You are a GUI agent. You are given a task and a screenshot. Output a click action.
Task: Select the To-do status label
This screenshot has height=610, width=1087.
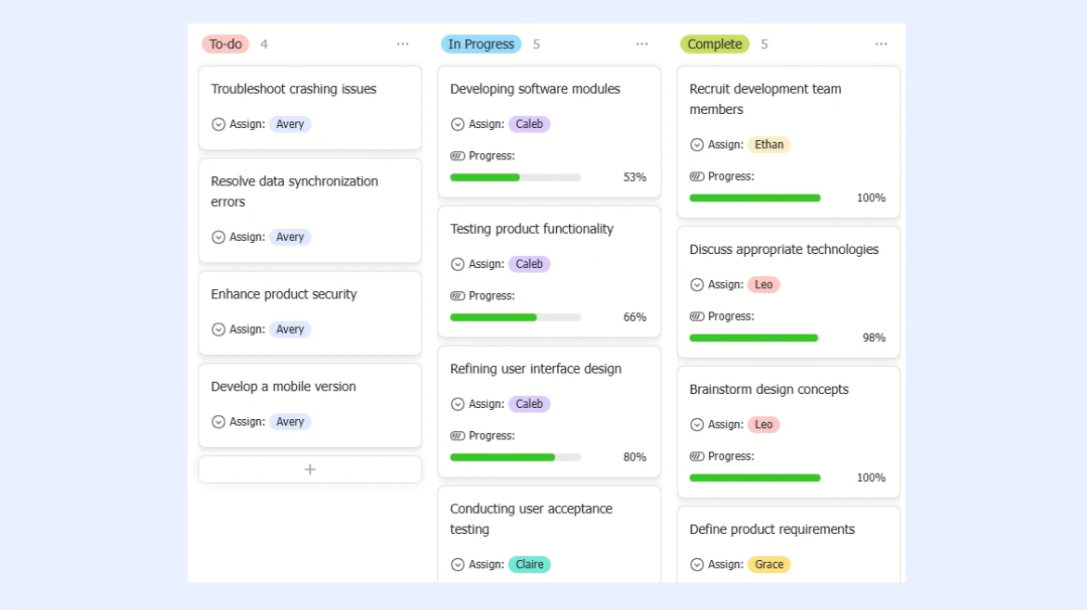point(226,44)
